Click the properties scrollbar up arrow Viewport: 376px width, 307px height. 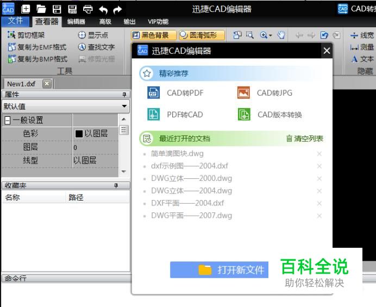[124, 119]
